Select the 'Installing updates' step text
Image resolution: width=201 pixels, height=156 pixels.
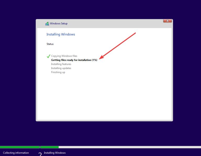click(61, 68)
